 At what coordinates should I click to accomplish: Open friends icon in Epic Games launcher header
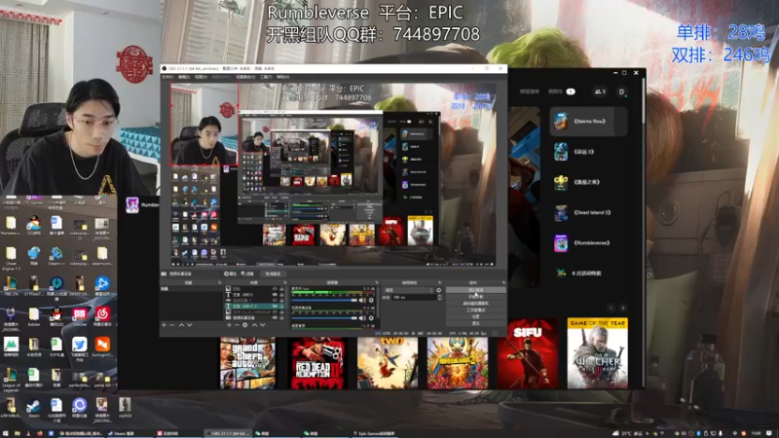tap(600, 91)
